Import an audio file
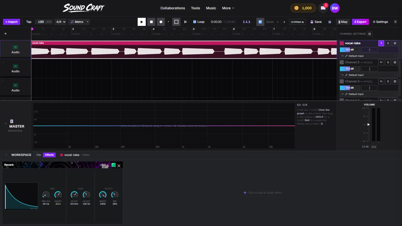Screen dimensions: 402x226 [x=11, y=22]
